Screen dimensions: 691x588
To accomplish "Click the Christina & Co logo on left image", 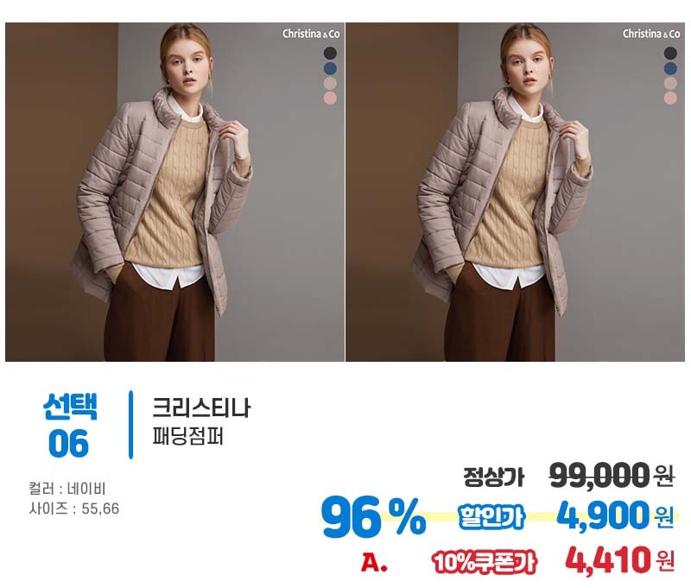I will coord(311,34).
